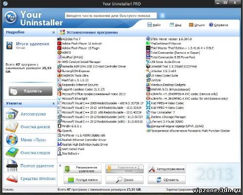Select the Thief Master Thief Edition entry
Screen dimensions: 243x195
180,48
